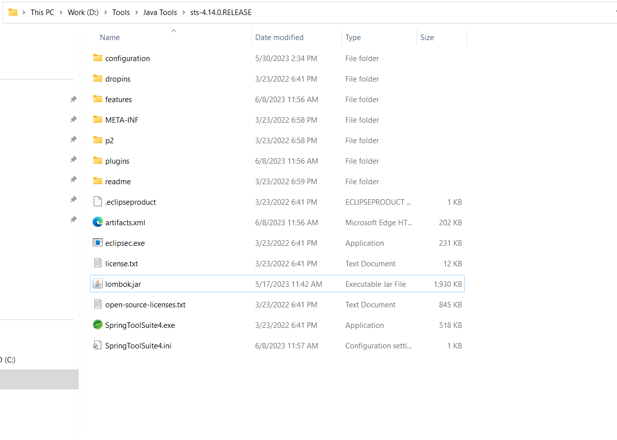Navigate to Work (D:) in breadcrumb
Image resolution: width=617 pixels, height=440 pixels.
click(83, 13)
